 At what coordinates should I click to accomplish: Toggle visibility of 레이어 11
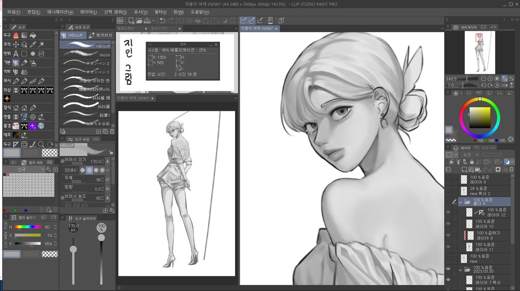[448, 247]
